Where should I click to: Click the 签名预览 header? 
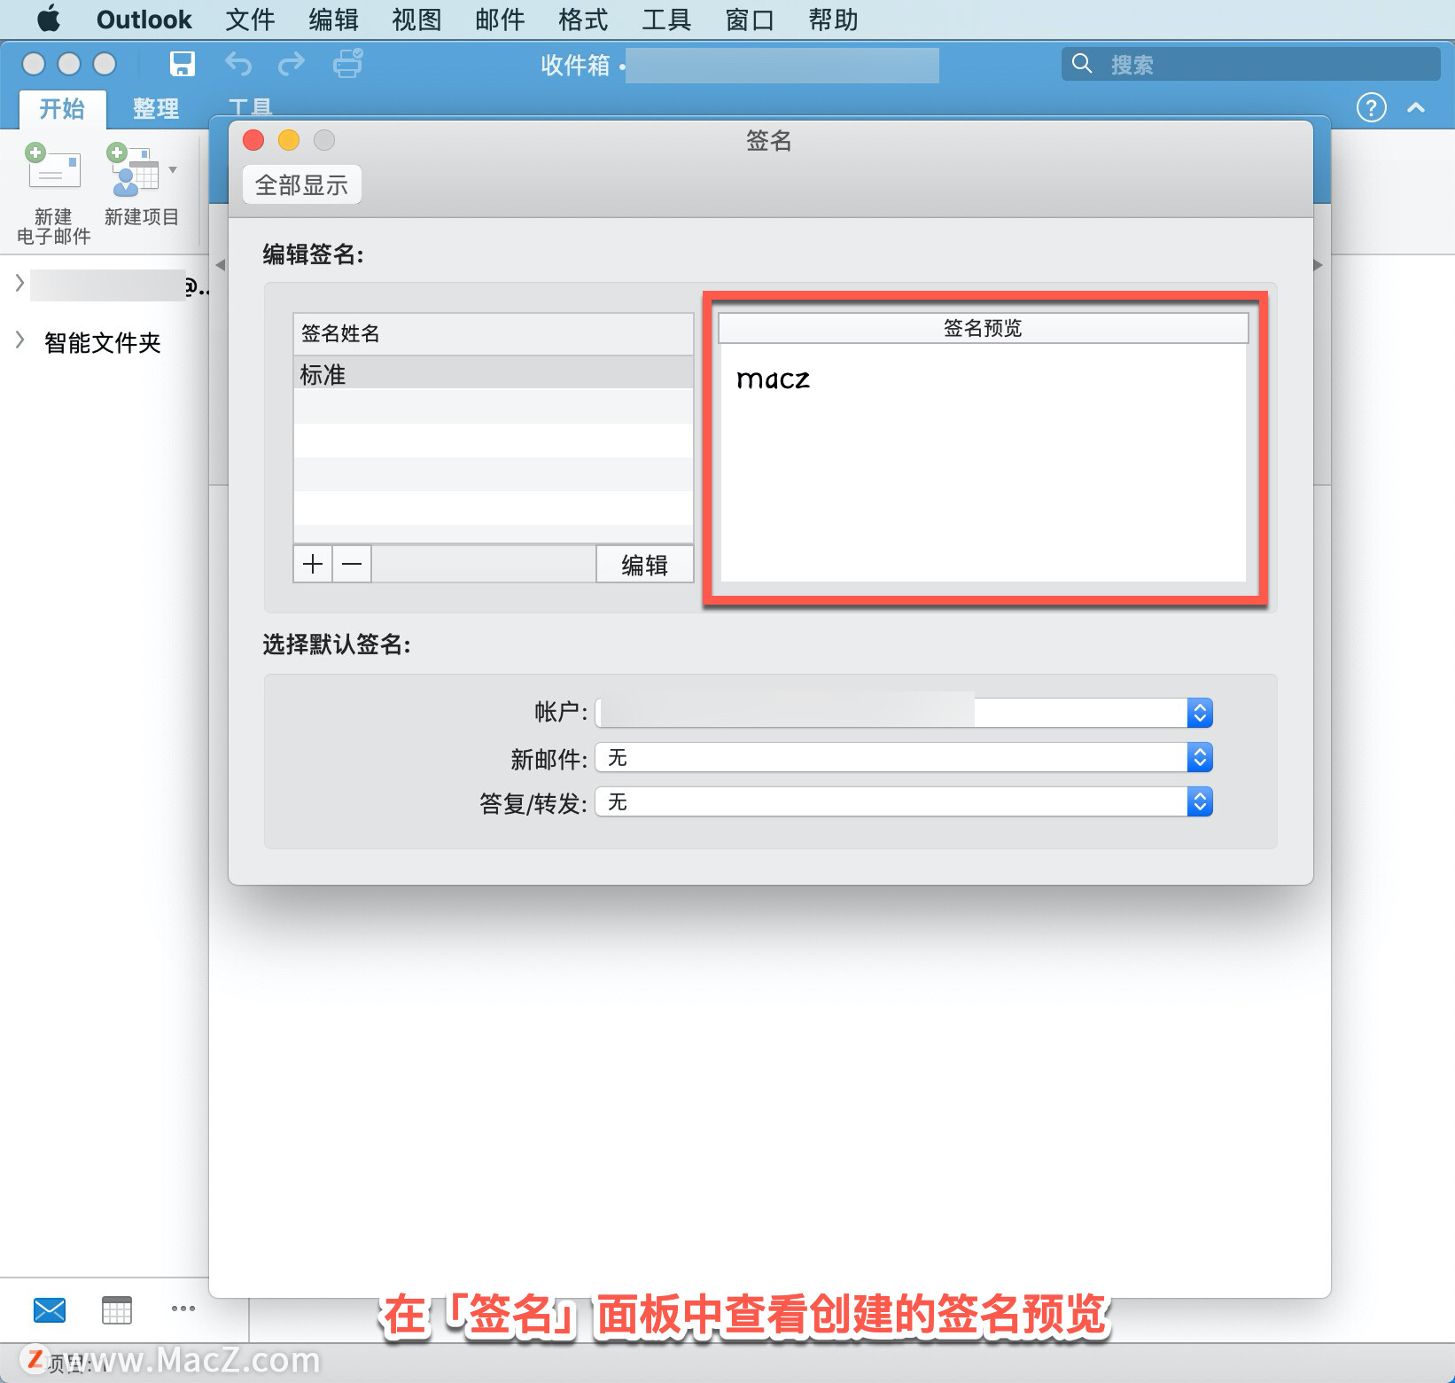click(x=983, y=328)
